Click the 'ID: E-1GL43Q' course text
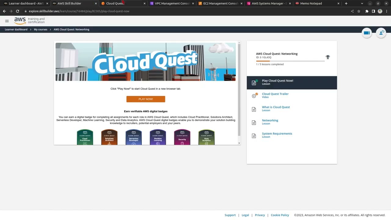Screen dimensions: 391x220 [x=264, y=57]
